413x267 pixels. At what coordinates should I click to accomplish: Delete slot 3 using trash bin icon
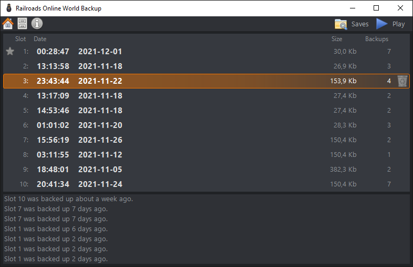pos(402,81)
